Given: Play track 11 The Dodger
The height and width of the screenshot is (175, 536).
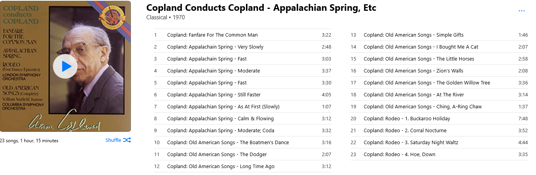Looking at the screenshot, I should tap(243, 155).
